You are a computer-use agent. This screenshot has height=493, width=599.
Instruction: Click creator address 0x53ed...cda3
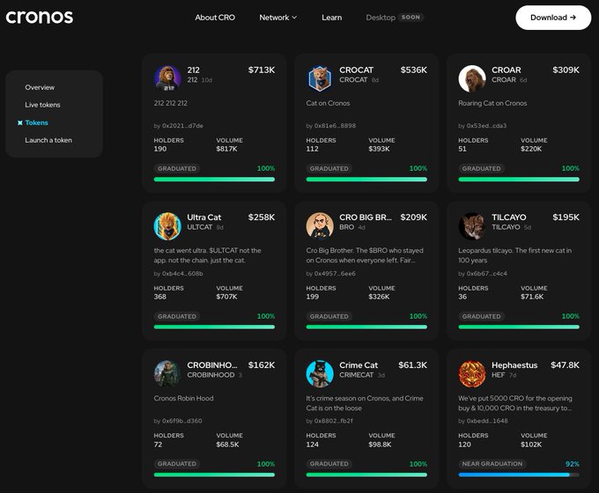pos(486,126)
